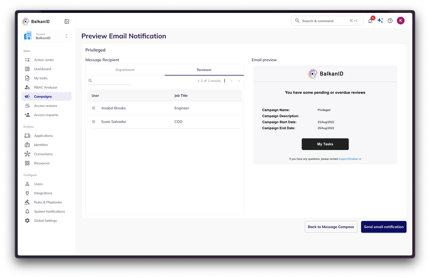
Task: Click the AI sparkle assistant icon
Action: point(380,21)
